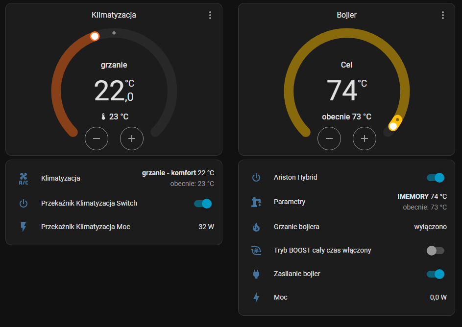The height and width of the screenshot is (327, 462).
Task: Click the flash icon next to Moc
Action: (x=256, y=297)
